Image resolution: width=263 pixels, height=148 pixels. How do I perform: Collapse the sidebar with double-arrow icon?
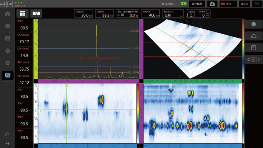(8, 143)
